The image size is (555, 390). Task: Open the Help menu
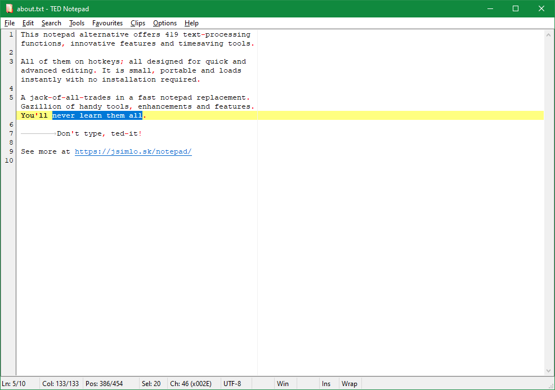click(191, 23)
